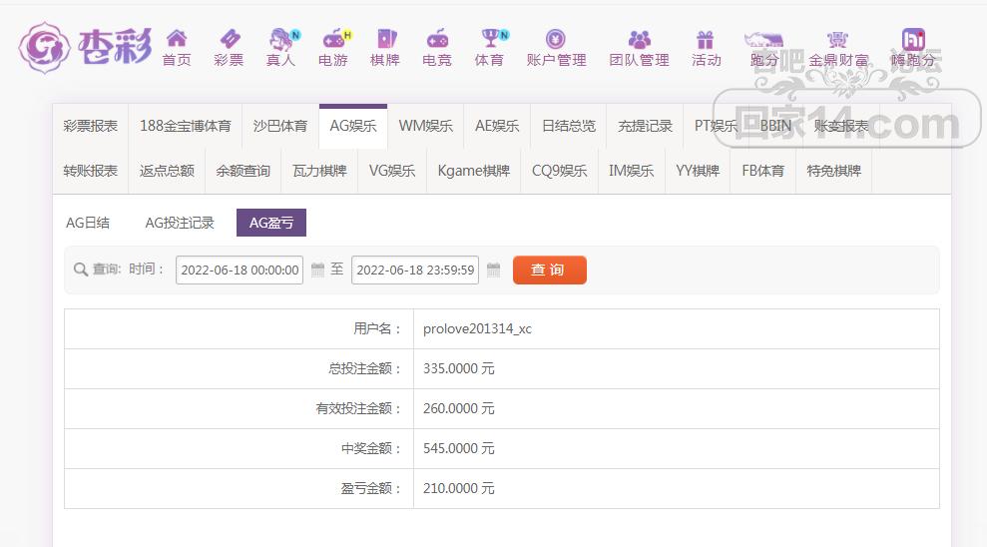Open end date calendar picker icon
Image resolution: width=987 pixels, height=547 pixels.
pyautogui.click(x=493, y=271)
